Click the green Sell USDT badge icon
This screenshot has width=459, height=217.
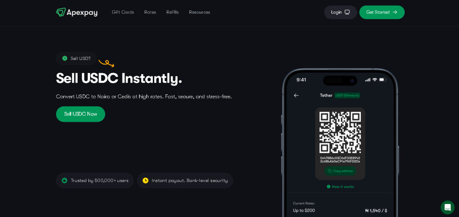point(65,59)
